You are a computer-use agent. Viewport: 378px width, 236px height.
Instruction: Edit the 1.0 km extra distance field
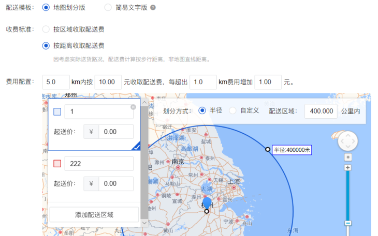click(203, 82)
